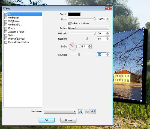Click the delete preset icon

point(87,111)
